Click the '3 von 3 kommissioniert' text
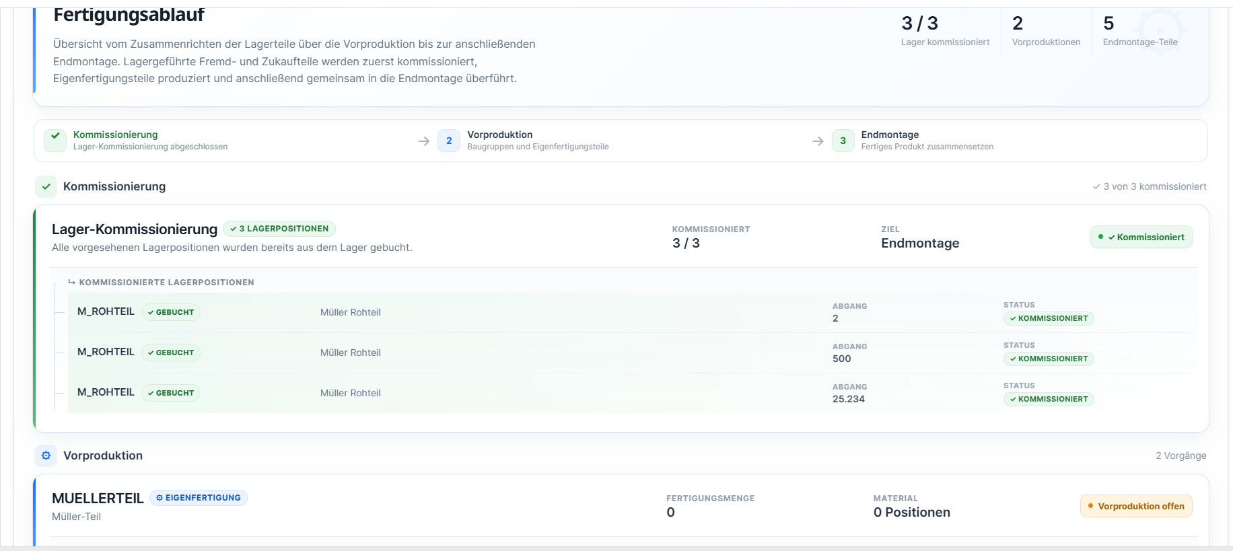Screen dimensions: 1233x551 1150,186
